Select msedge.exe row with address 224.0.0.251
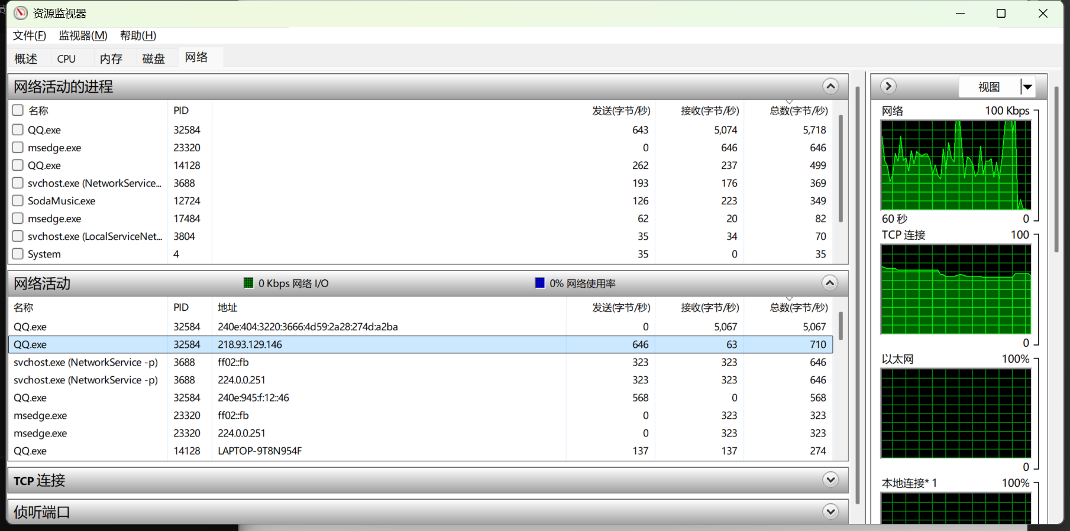This screenshot has height=531, width=1070. (x=421, y=433)
